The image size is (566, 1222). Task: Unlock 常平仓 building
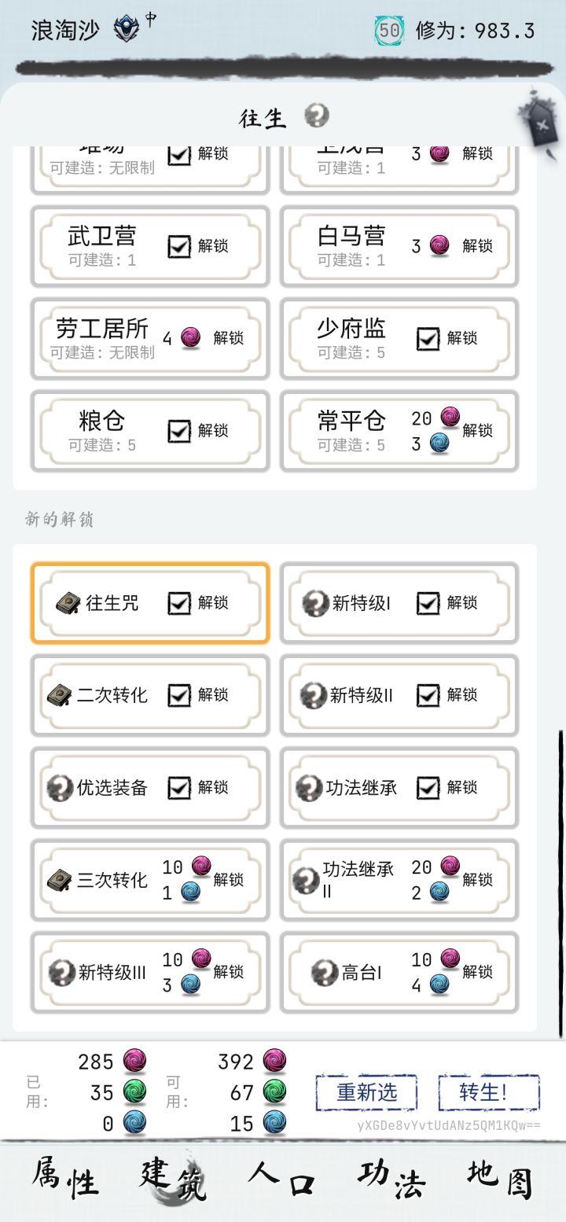477,430
